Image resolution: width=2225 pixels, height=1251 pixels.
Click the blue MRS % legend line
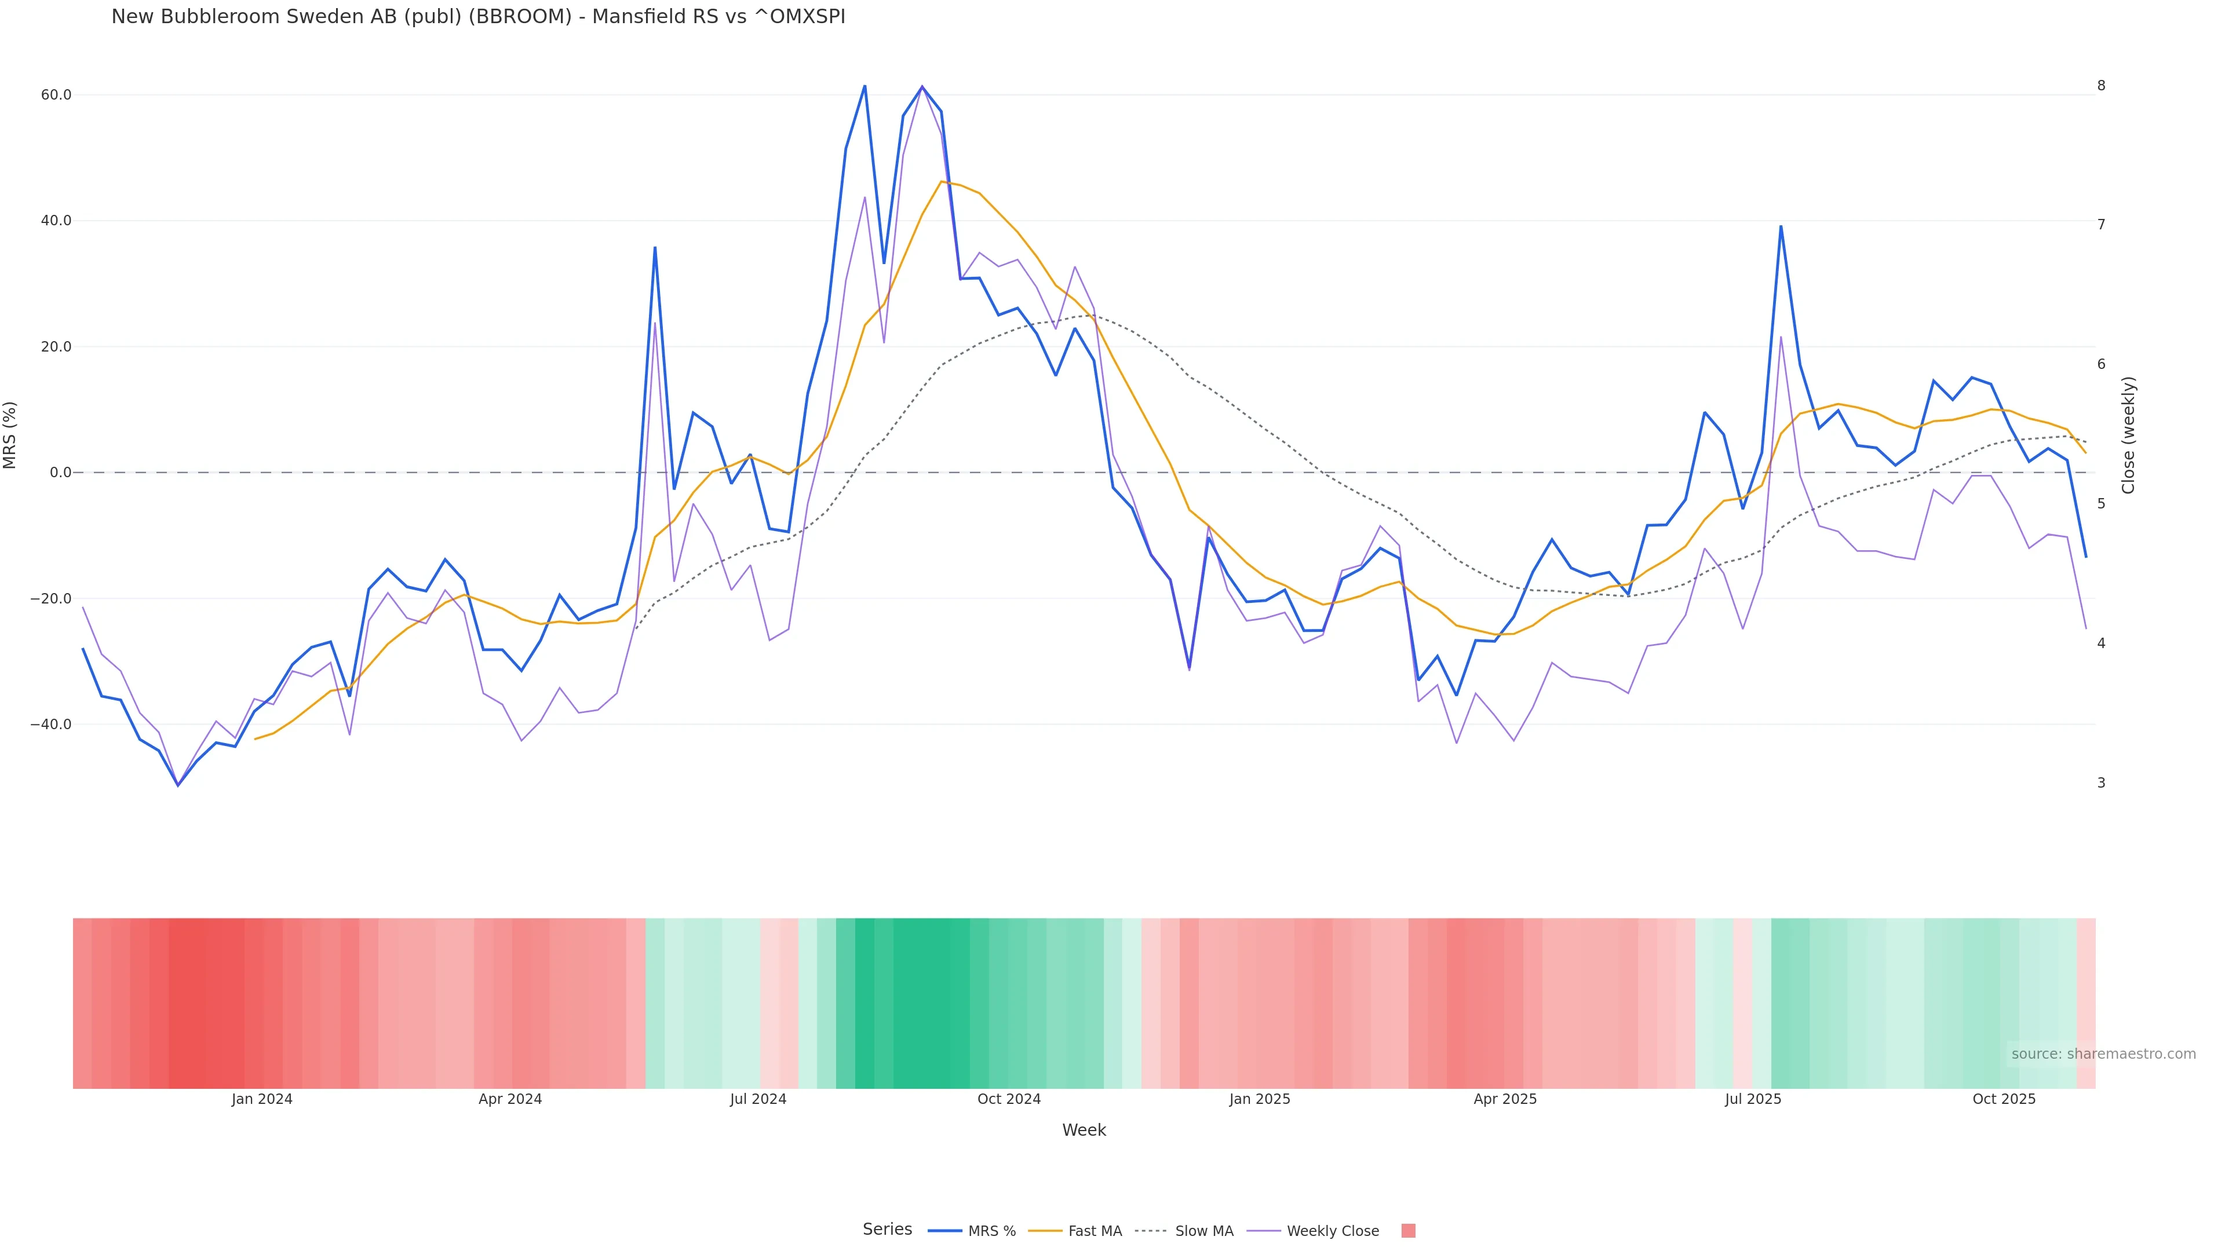(945, 1231)
